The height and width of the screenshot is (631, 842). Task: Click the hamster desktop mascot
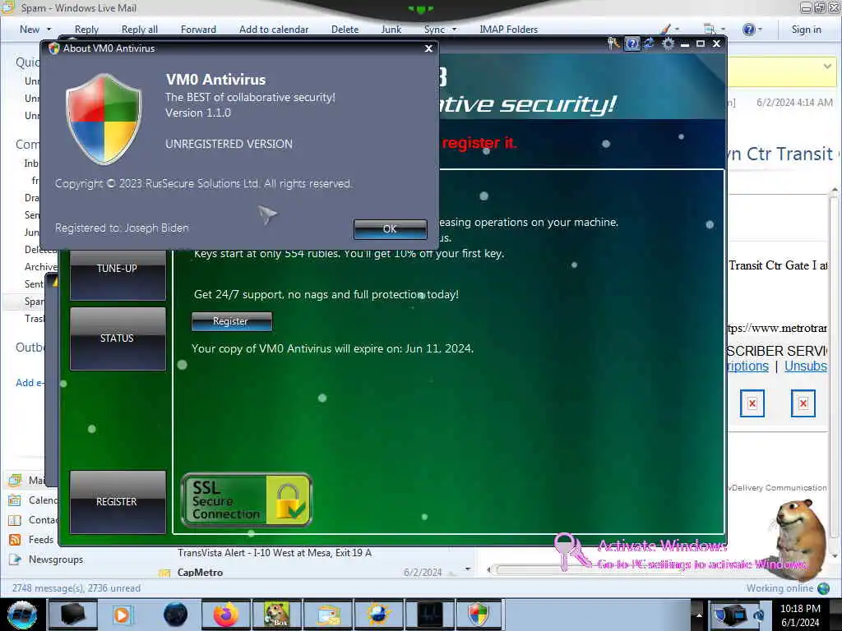799,539
